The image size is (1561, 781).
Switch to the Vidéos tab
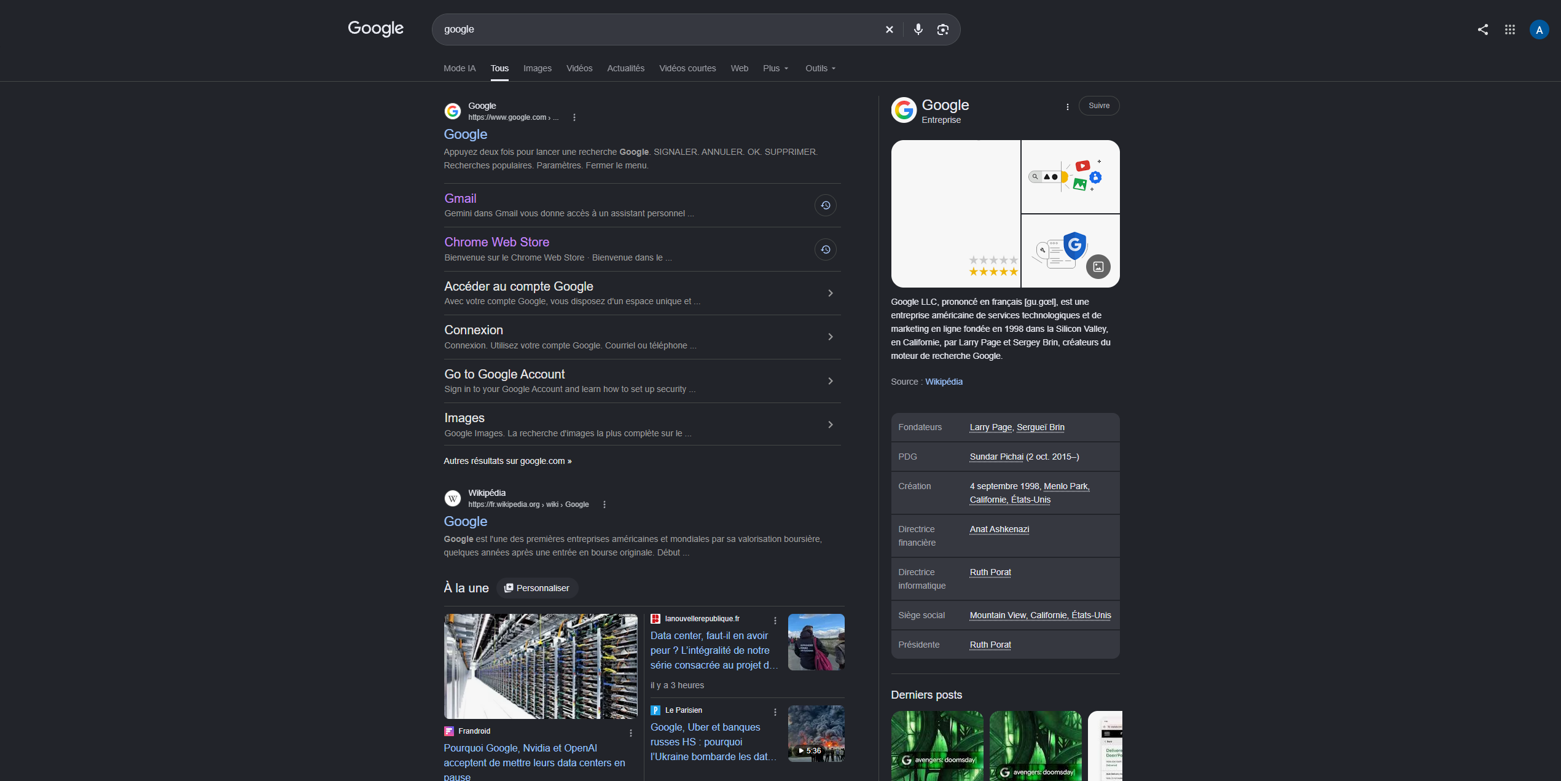click(579, 68)
